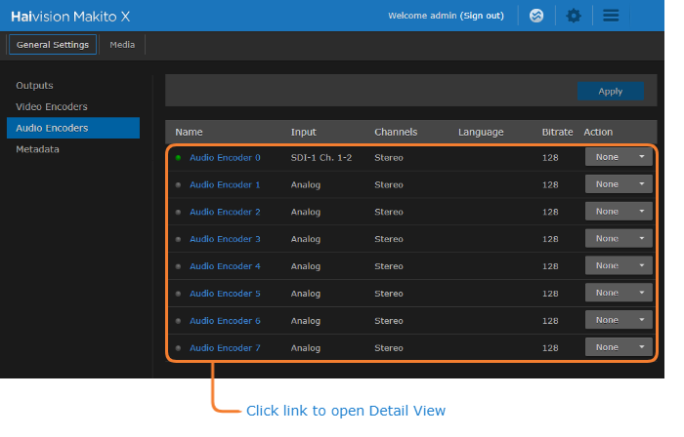Screen dimensions: 684x437
Task: Open the Action dropdown for Audio Encoder 2
Action: coord(618,211)
